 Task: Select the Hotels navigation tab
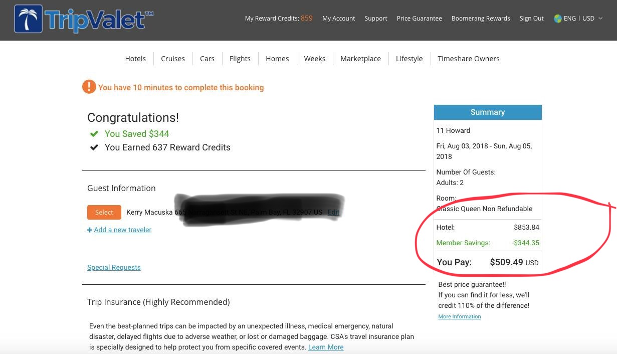click(135, 59)
